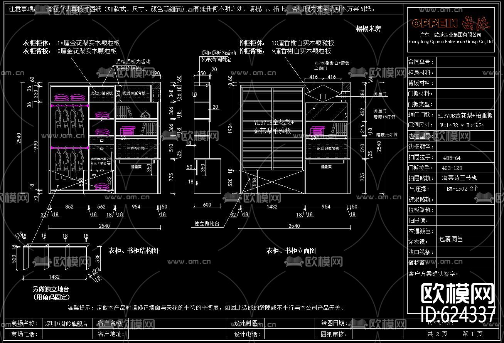Select the '9厘金花梨实木颗粒板' material note
The height and width of the screenshot is (343, 504).
pyautogui.click(x=87, y=51)
